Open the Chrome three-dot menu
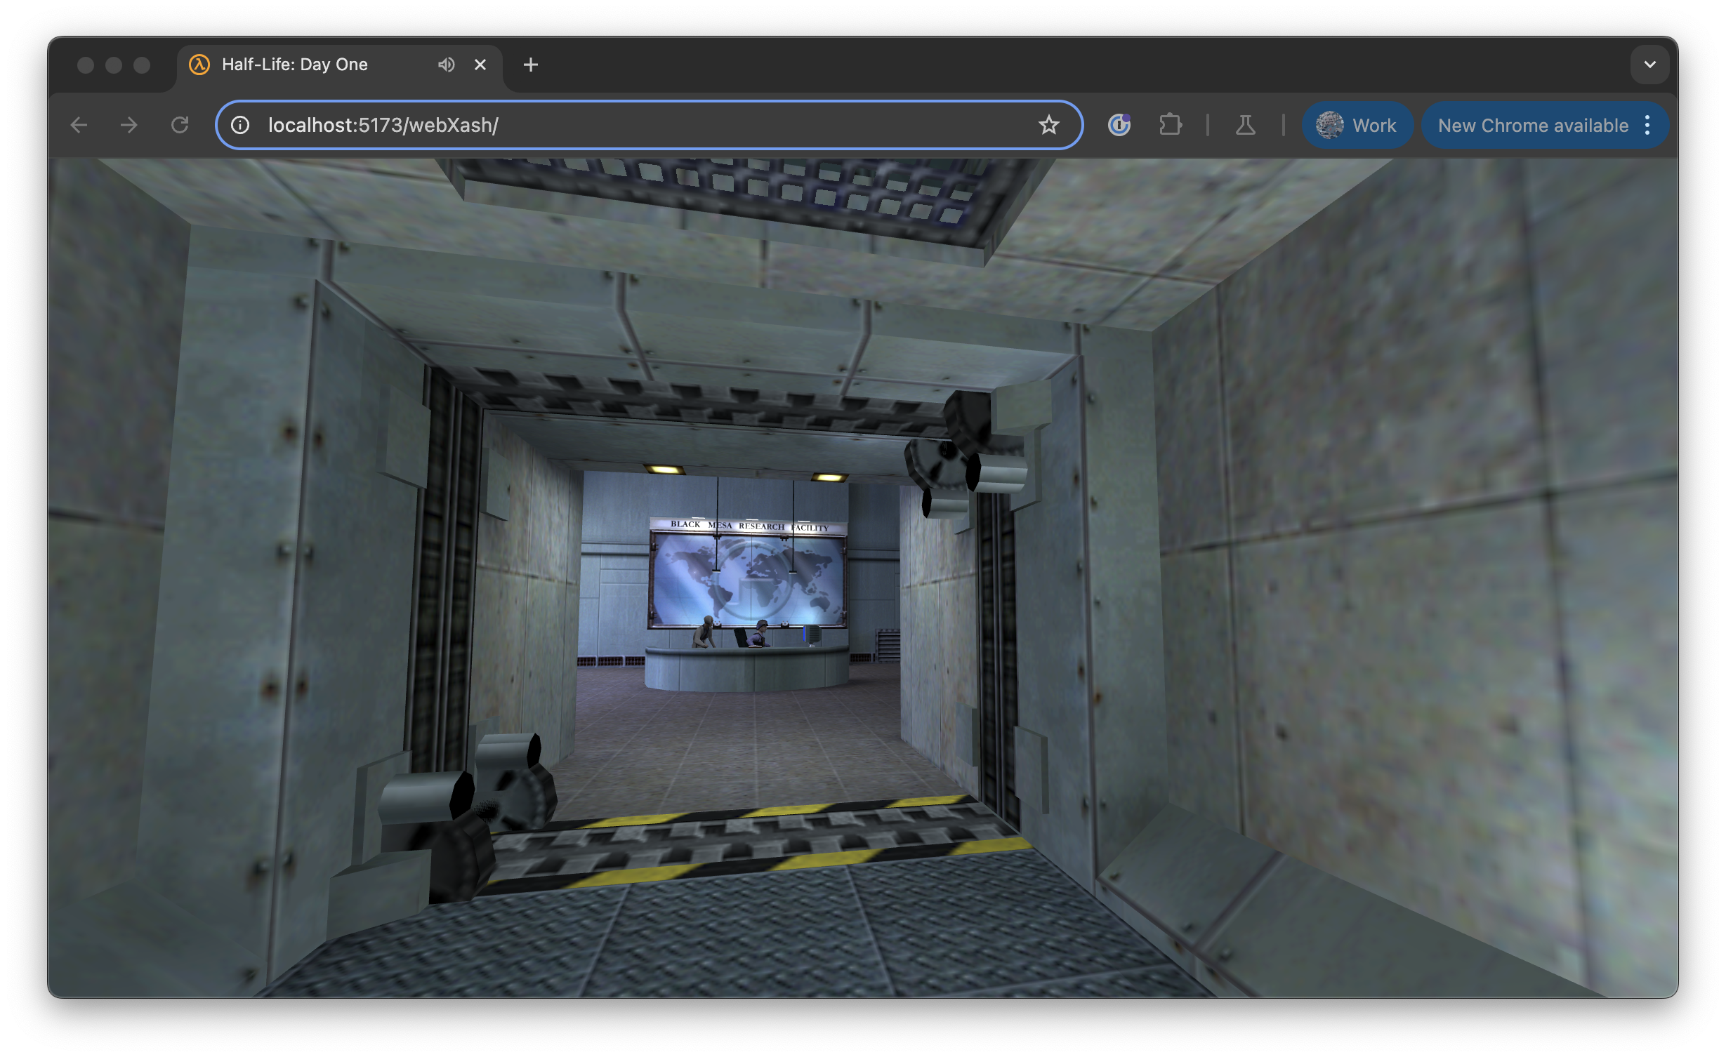This screenshot has width=1726, height=1057. point(1647,126)
